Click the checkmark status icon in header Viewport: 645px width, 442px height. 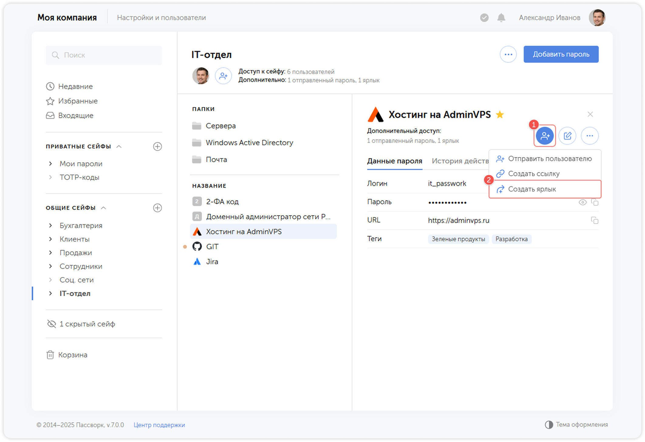click(x=484, y=18)
